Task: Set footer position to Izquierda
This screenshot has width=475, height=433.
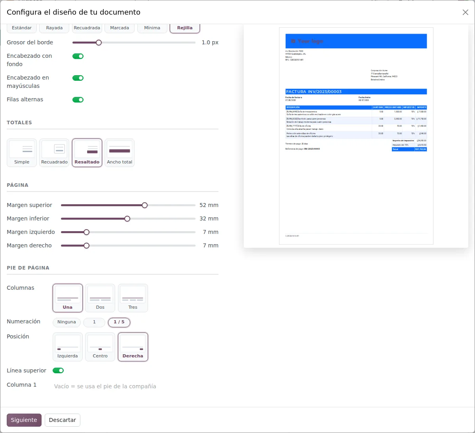Action: 68,347
